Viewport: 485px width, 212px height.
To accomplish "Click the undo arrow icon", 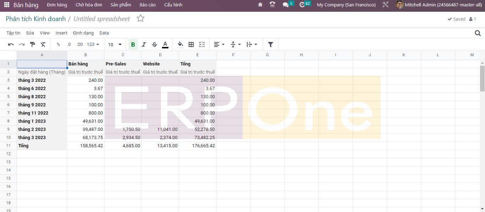I will tap(11, 44).
